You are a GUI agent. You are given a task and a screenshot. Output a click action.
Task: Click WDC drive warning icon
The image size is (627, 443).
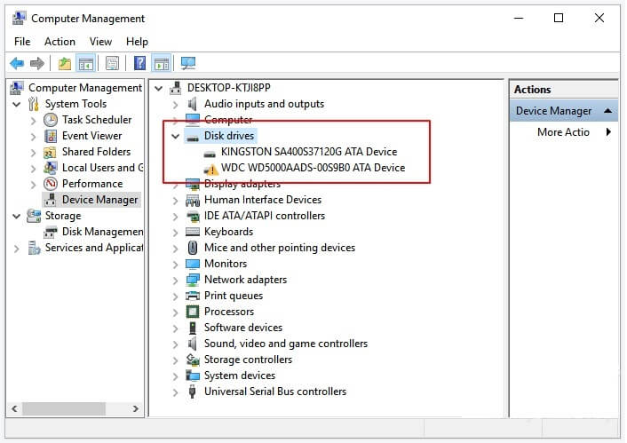click(x=211, y=170)
